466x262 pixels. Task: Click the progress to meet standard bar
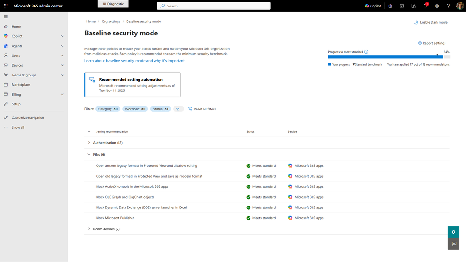click(x=389, y=57)
